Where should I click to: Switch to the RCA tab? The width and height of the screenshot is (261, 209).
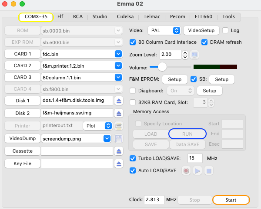click(x=78, y=16)
